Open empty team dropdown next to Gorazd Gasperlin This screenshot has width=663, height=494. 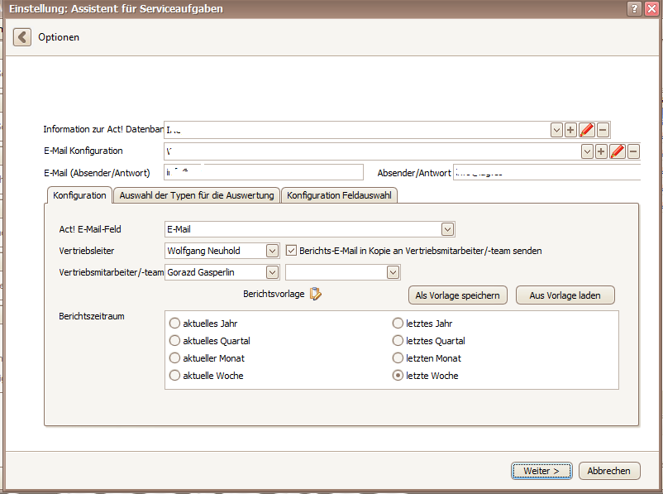(393, 272)
